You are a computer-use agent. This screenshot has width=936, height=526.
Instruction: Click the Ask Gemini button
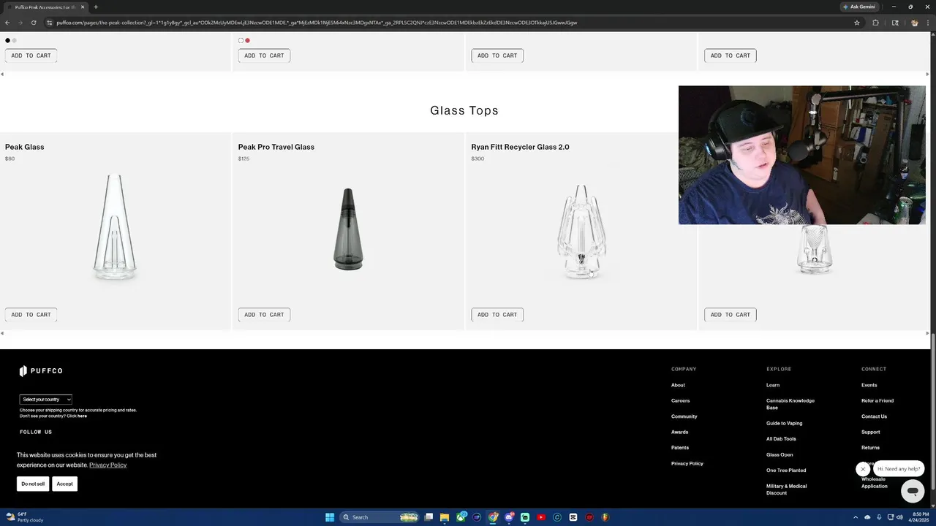coord(859,7)
